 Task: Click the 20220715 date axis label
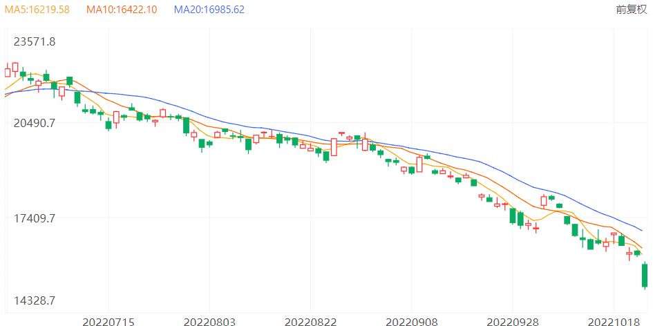pos(108,321)
